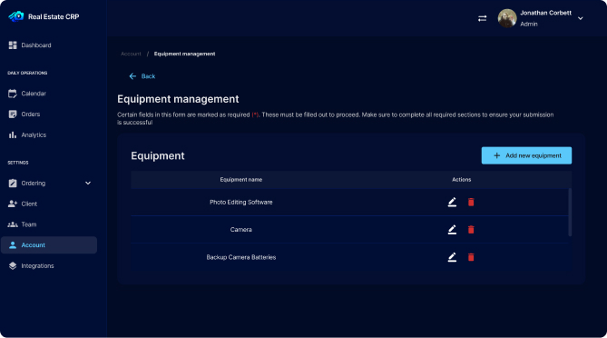607x338 pixels.
Task: Click the Calendar sidebar icon
Action: pyautogui.click(x=13, y=94)
